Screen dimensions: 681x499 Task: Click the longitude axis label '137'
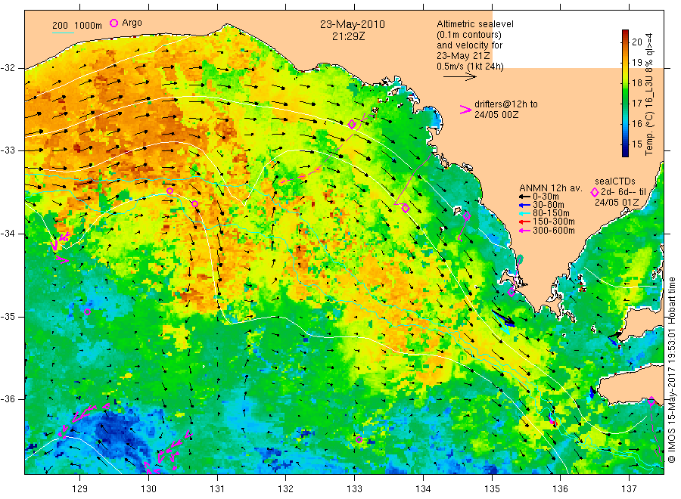pyautogui.click(x=629, y=489)
